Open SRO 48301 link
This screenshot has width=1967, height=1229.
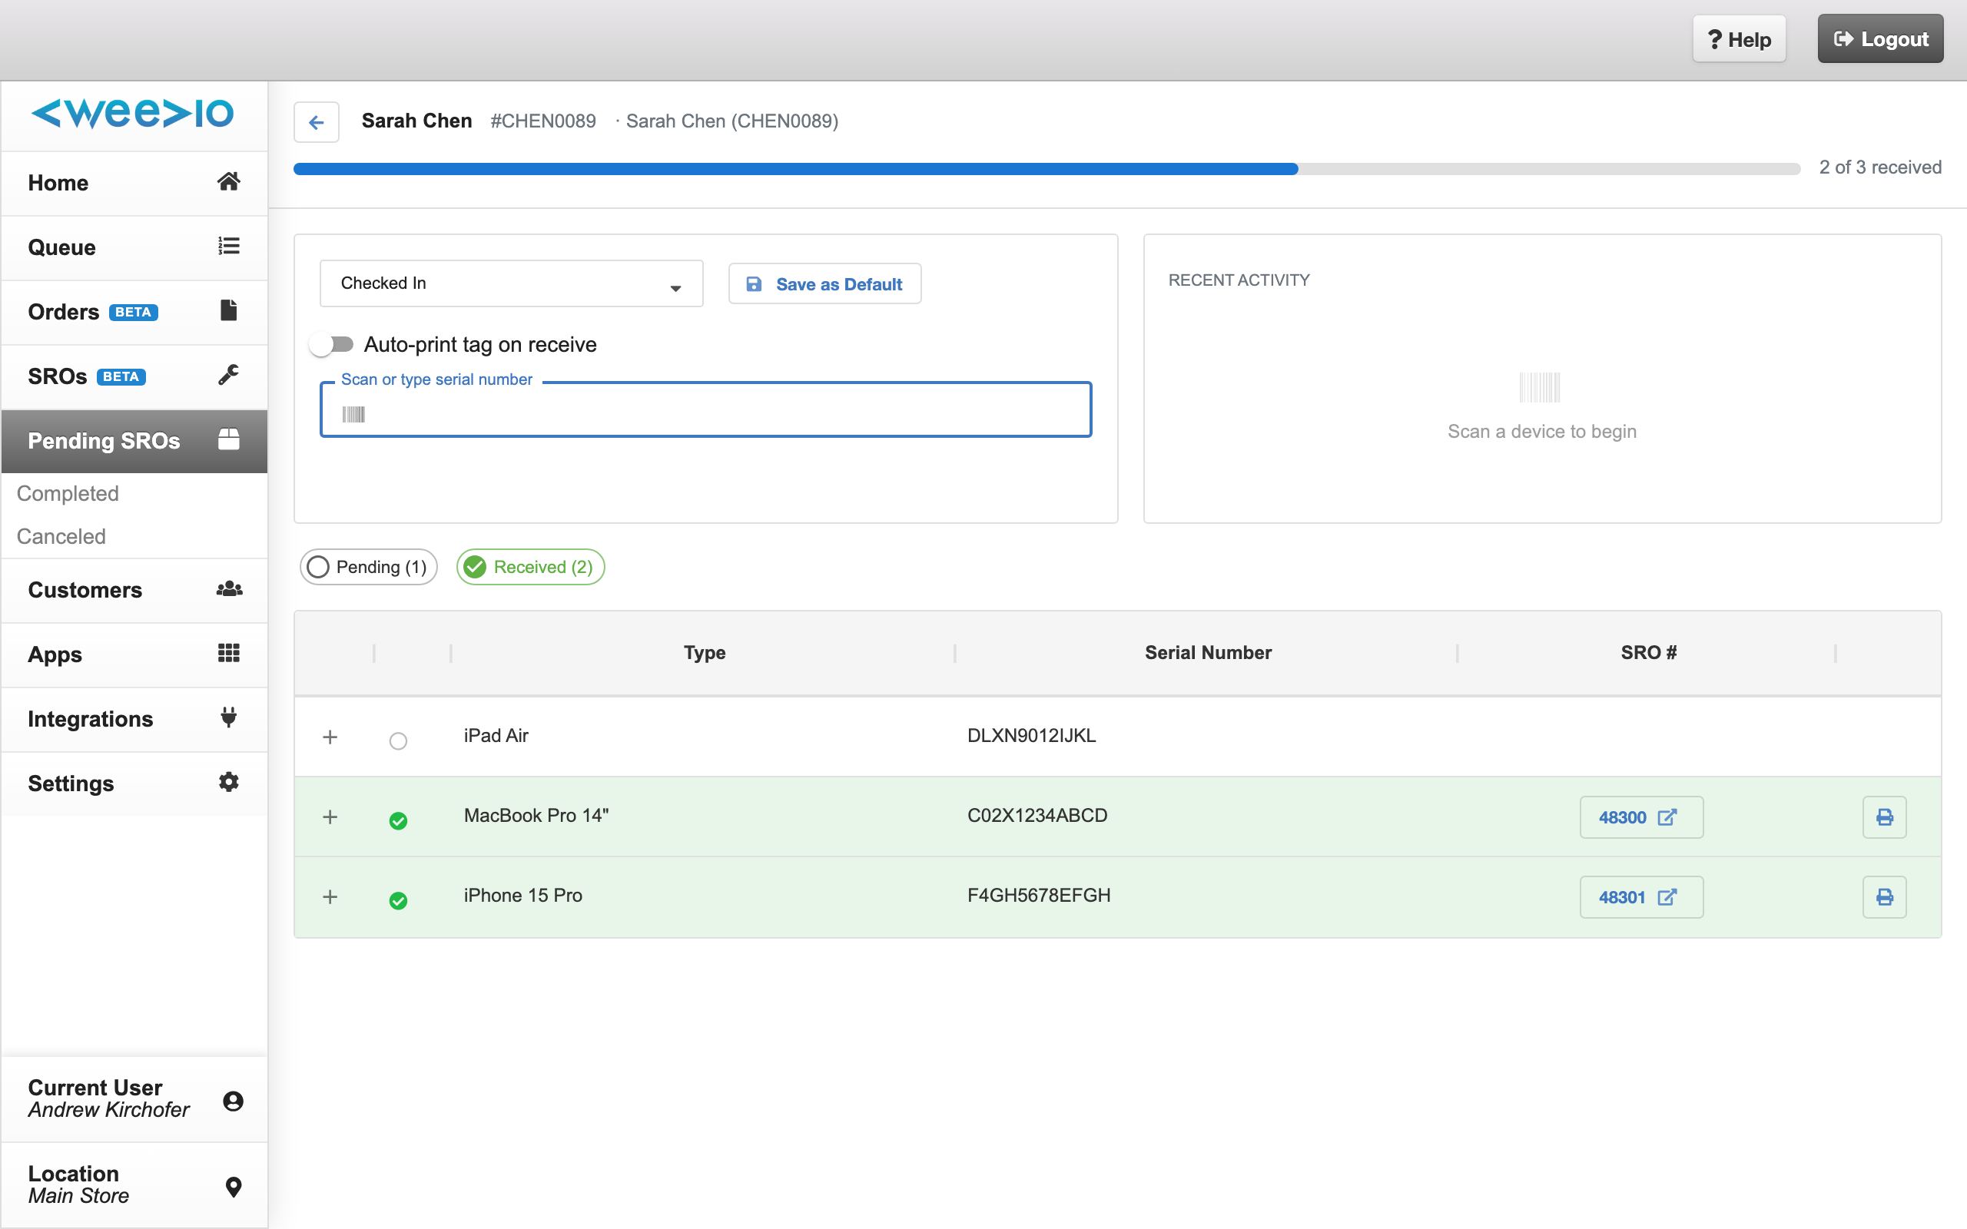click(1640, 896)
